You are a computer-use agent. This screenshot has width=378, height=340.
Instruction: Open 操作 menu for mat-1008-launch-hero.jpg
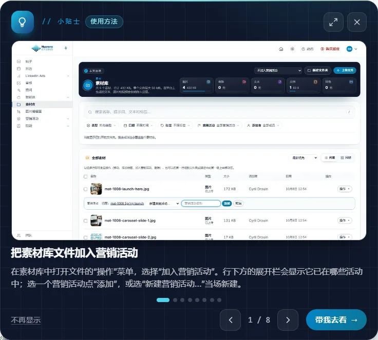coord(345,189)
